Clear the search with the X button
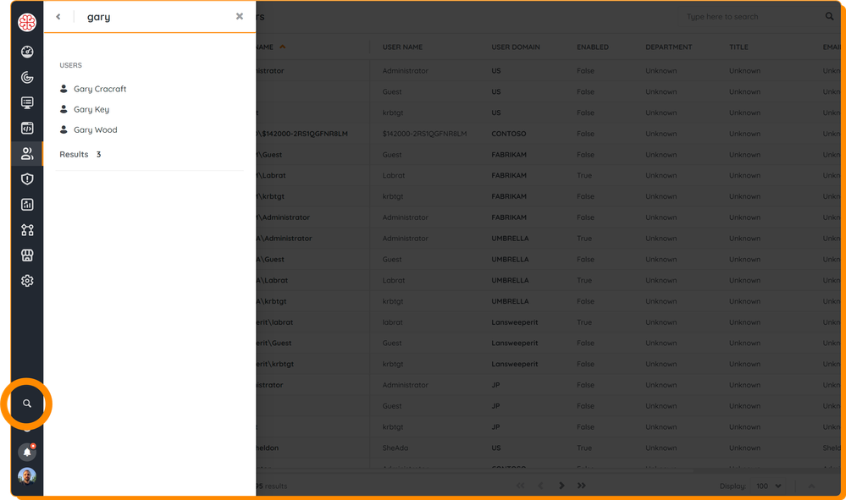The width and height of the screenshot is (846, 500). click(240, 16)
